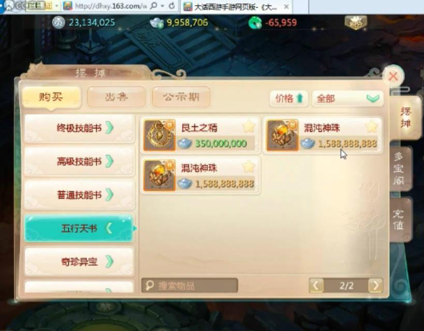Open the 公示期 tab
The image size is (424, 331).
pos(181,97)
